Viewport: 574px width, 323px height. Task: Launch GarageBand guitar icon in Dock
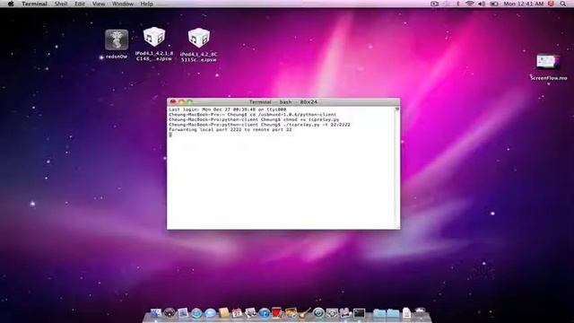(x=305, y=313)
